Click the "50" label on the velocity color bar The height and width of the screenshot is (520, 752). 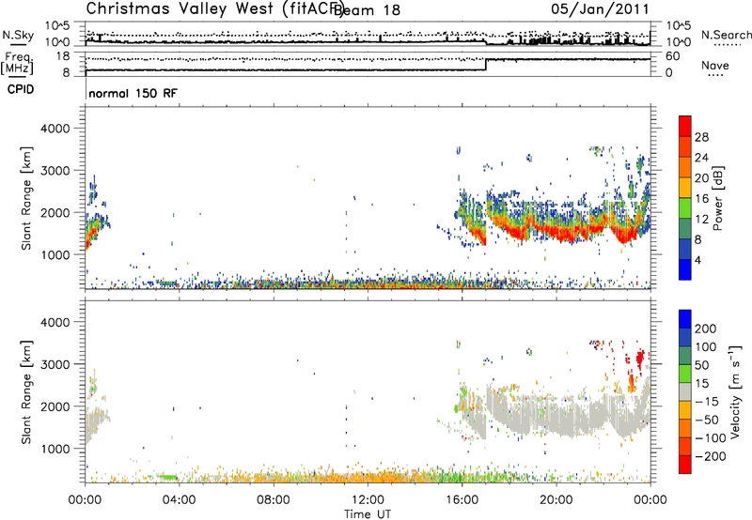pos(701,365)
